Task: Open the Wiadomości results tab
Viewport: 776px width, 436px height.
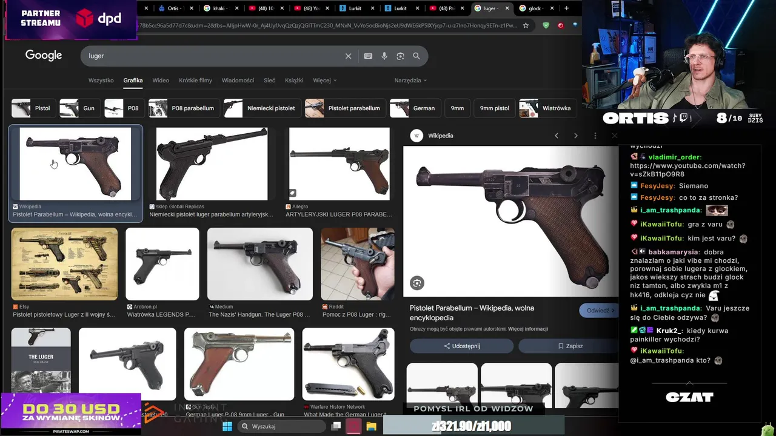Action: pos(238,80)
